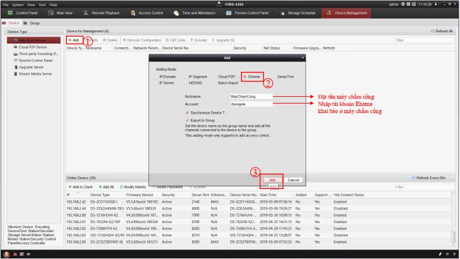Toggle Export to Group checkbox

coord(187,120)
